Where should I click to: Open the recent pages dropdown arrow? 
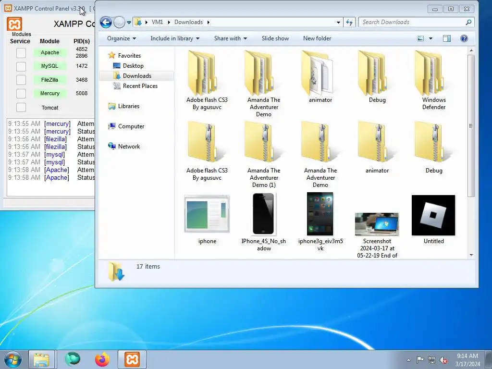pos(129,22)
